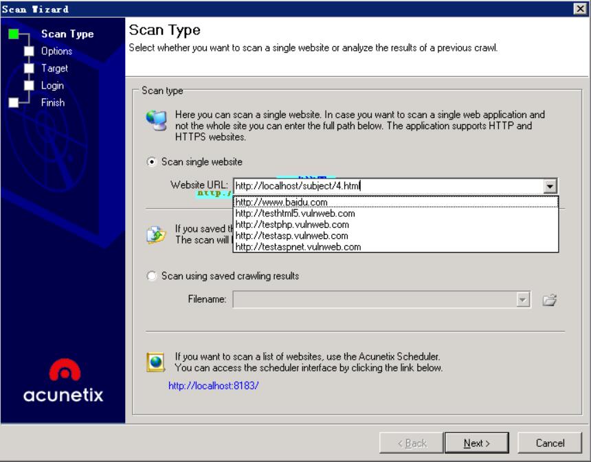Choose http://testhtml5.vulnweb.com from the list

pyautogui.click(x=396, y=213)
